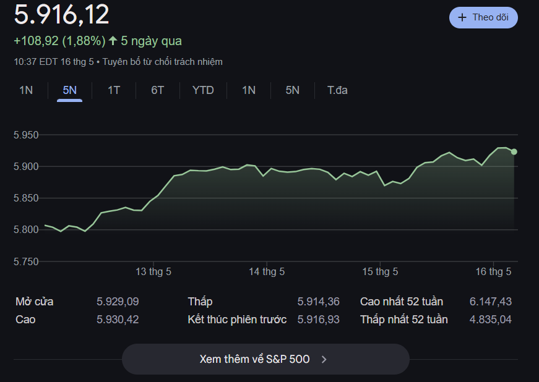Click the index price 5.916,12
This screenshot has width=539, height=382.
[x=61, y=15]
